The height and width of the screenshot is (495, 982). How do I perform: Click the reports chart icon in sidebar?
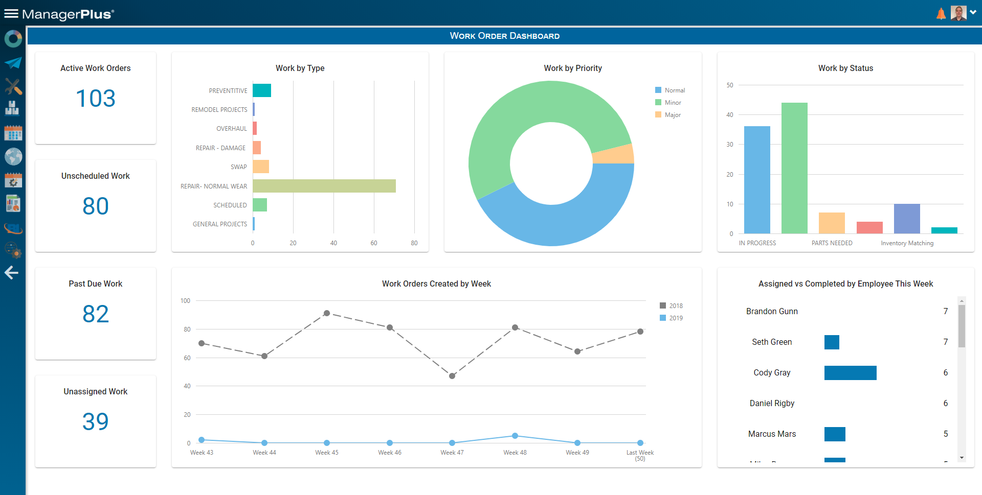[x=13, y=203]
